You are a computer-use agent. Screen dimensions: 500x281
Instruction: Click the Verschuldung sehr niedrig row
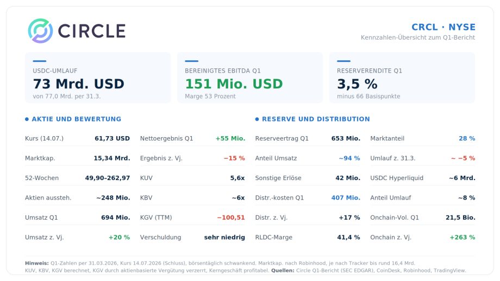[192, 237]
